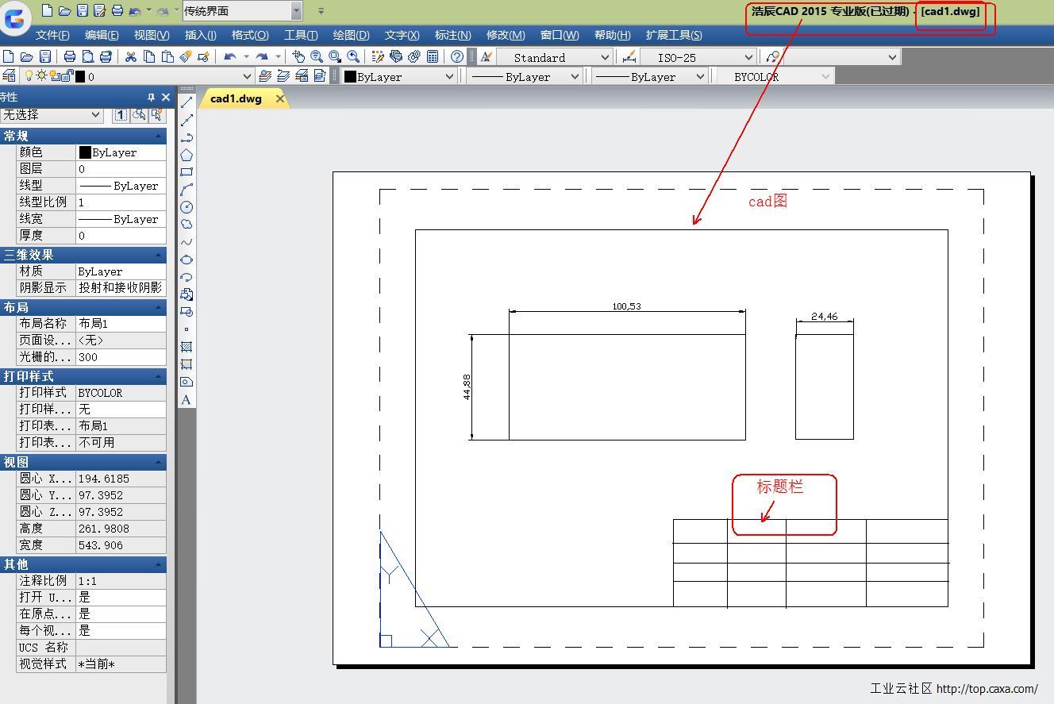
Task: Activate the Pan hand tool
Action: coord(298,56)
